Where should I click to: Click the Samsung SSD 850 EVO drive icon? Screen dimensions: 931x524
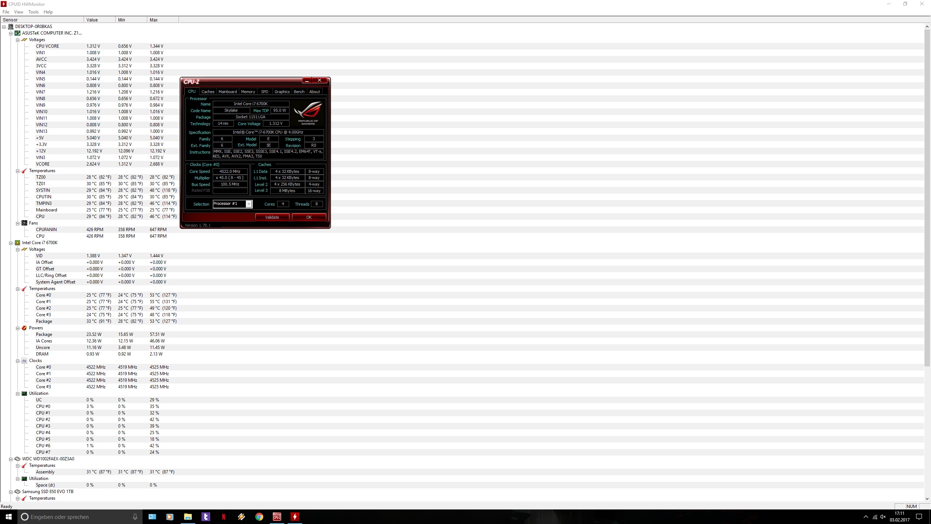pyautogui.click(x=17, y=492)
